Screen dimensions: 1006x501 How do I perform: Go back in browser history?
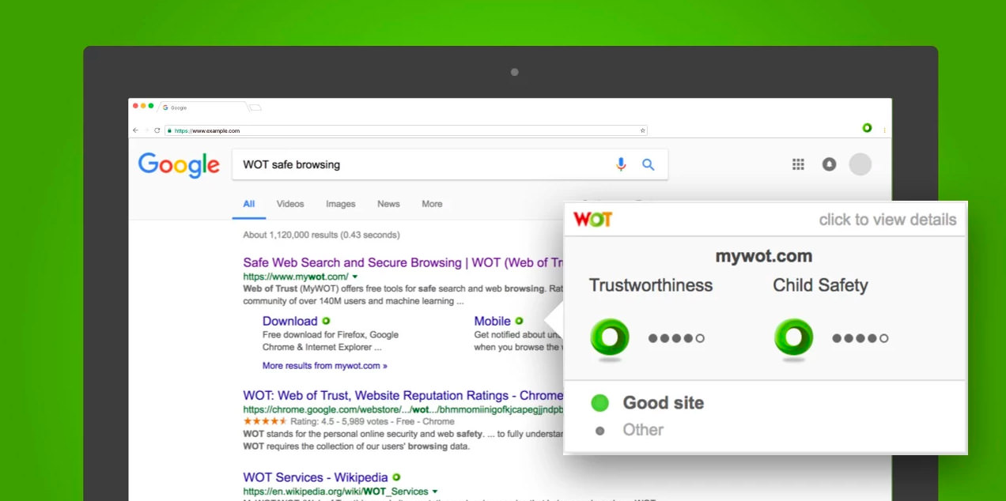click(x=135, y=130)
